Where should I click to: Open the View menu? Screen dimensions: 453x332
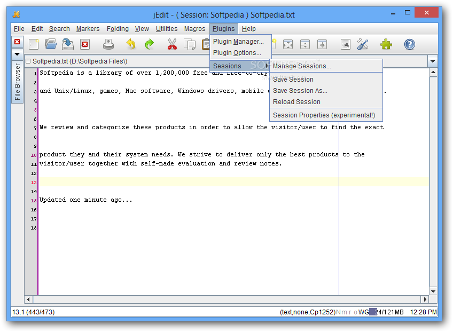(142, 29)
